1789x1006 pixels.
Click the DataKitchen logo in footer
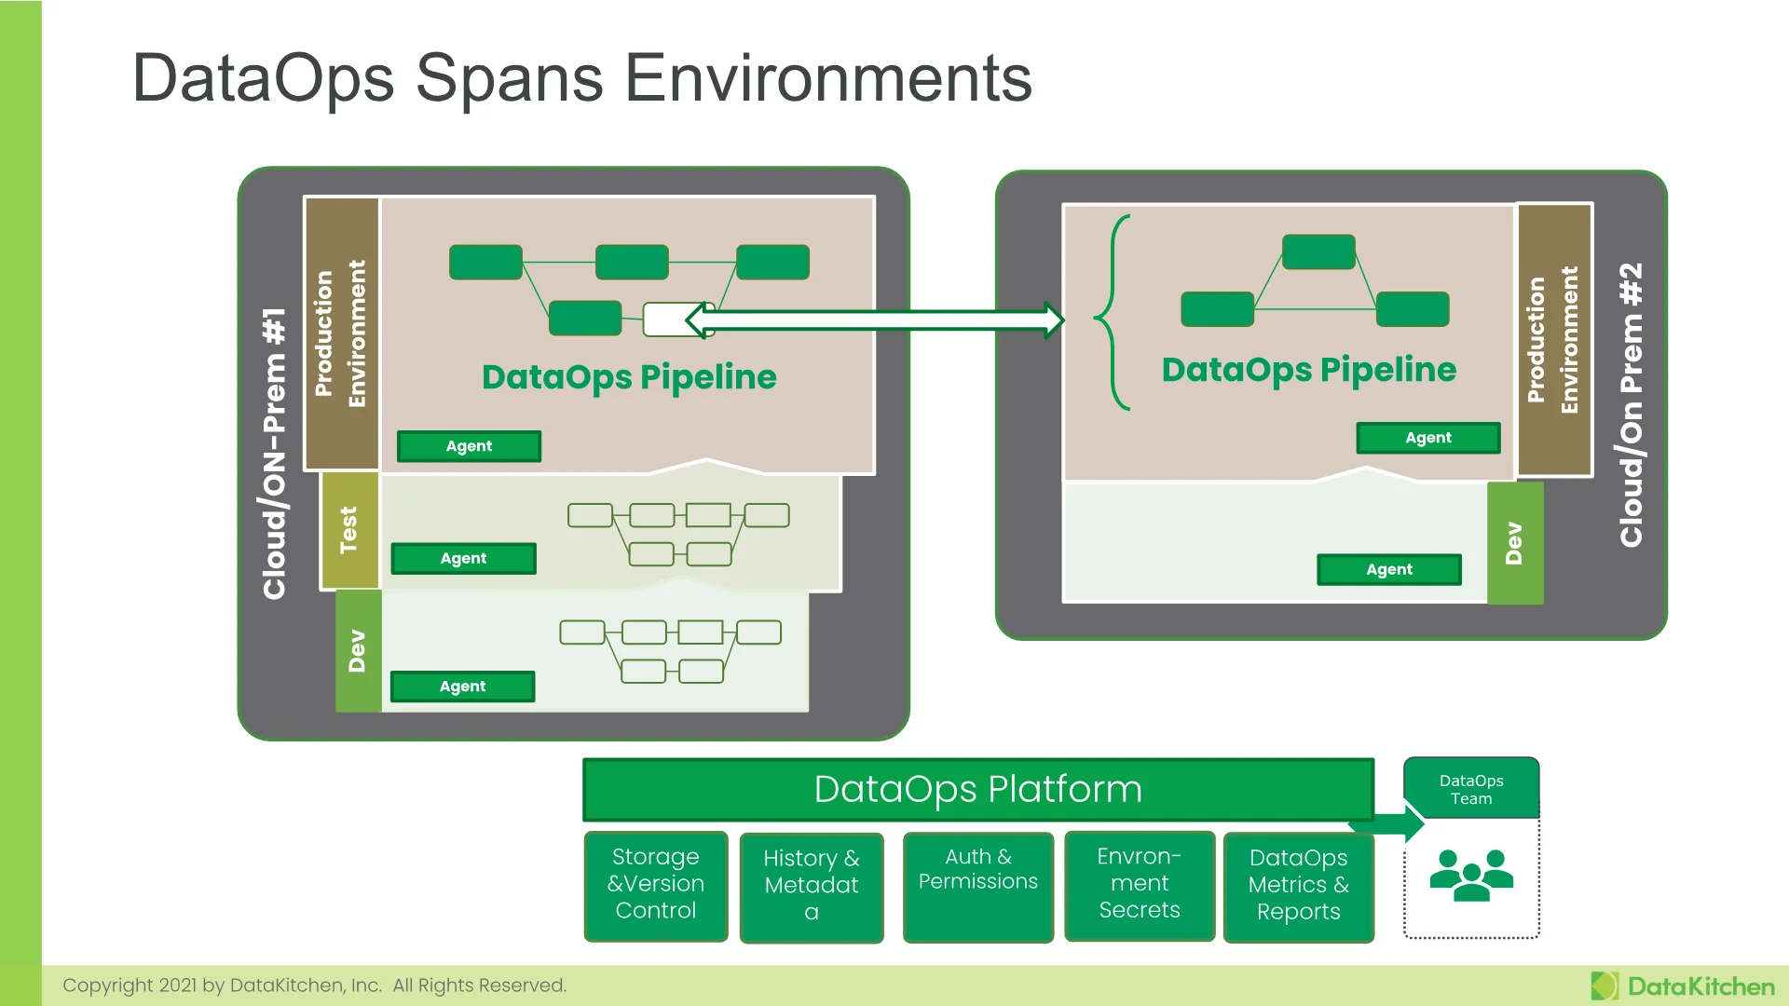click(1683, 986)
